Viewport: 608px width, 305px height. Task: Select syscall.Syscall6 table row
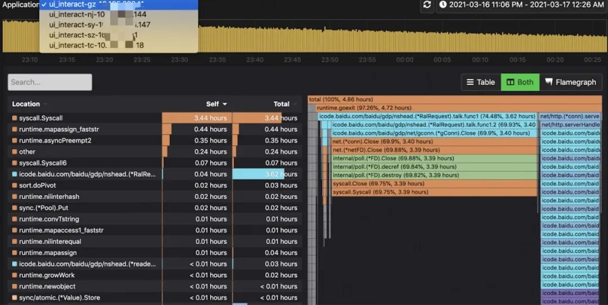click(155, 163)
